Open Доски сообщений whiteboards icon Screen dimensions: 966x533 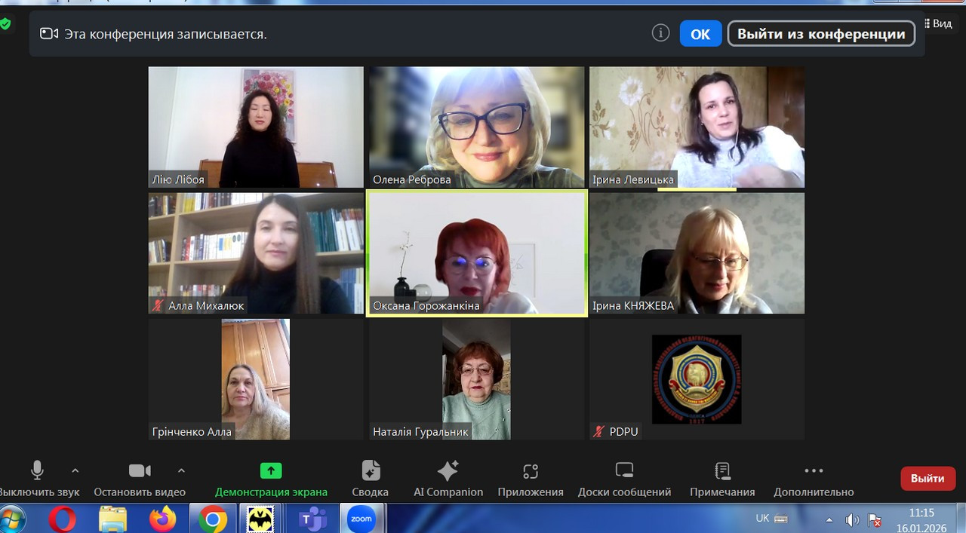click(624, 471)
